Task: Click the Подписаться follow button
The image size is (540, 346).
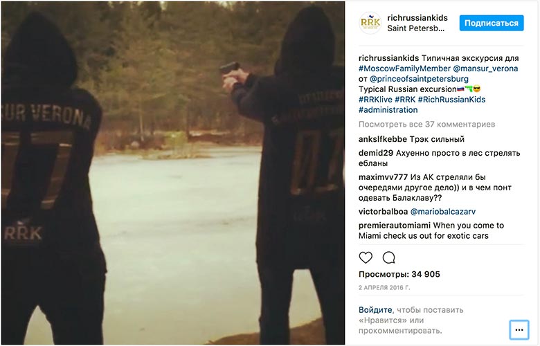Action: coord(492,23)
